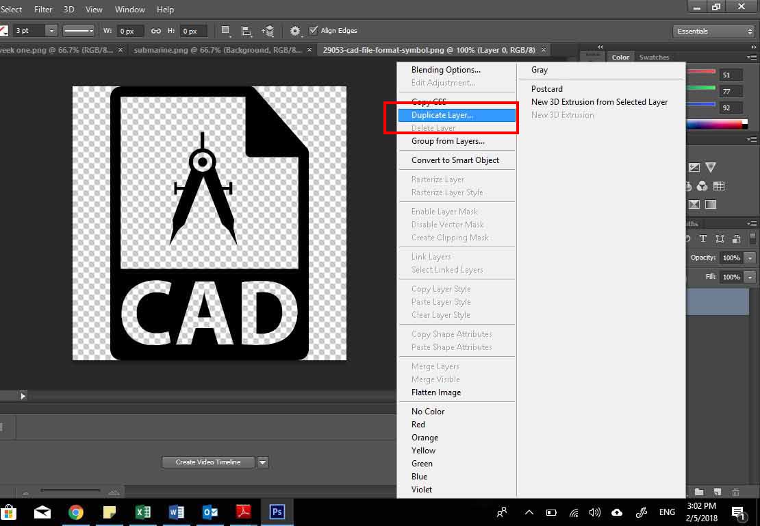
Task: Click the link width and height icon
Action: click(x=155, y=31)
